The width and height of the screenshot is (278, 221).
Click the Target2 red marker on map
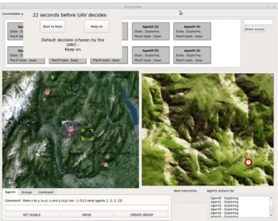(x=106, y=165)
